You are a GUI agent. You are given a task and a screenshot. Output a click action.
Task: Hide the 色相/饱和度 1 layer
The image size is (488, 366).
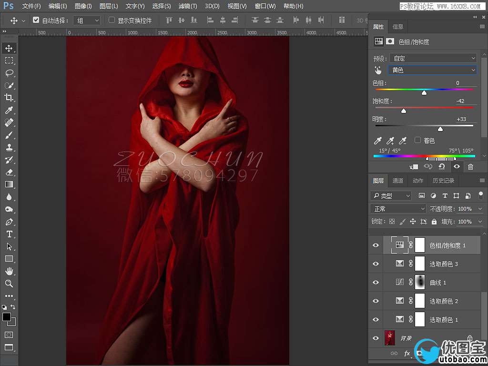376,245
